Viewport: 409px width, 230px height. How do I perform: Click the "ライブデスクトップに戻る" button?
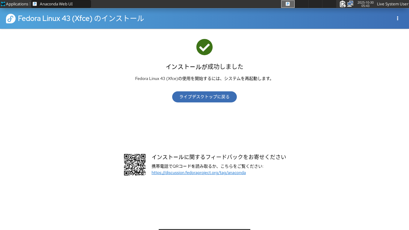pos(205,97)
